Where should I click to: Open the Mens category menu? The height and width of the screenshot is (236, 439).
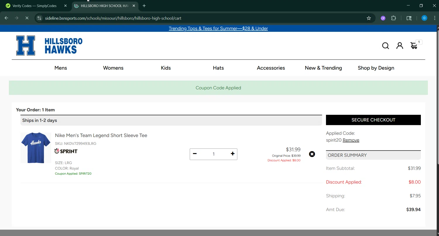(x=61, y=68)
